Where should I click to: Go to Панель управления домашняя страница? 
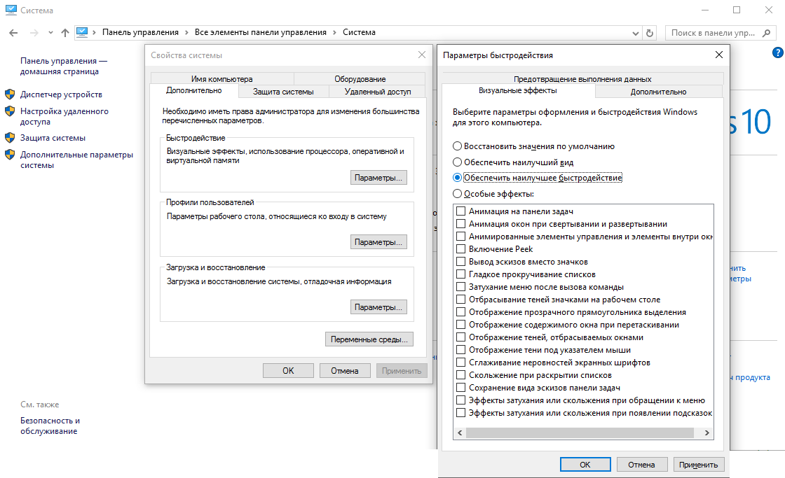[x=64, y=66]
